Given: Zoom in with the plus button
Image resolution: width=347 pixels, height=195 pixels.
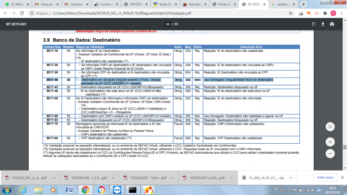Looking at the screenshot, I should point(330,142).
